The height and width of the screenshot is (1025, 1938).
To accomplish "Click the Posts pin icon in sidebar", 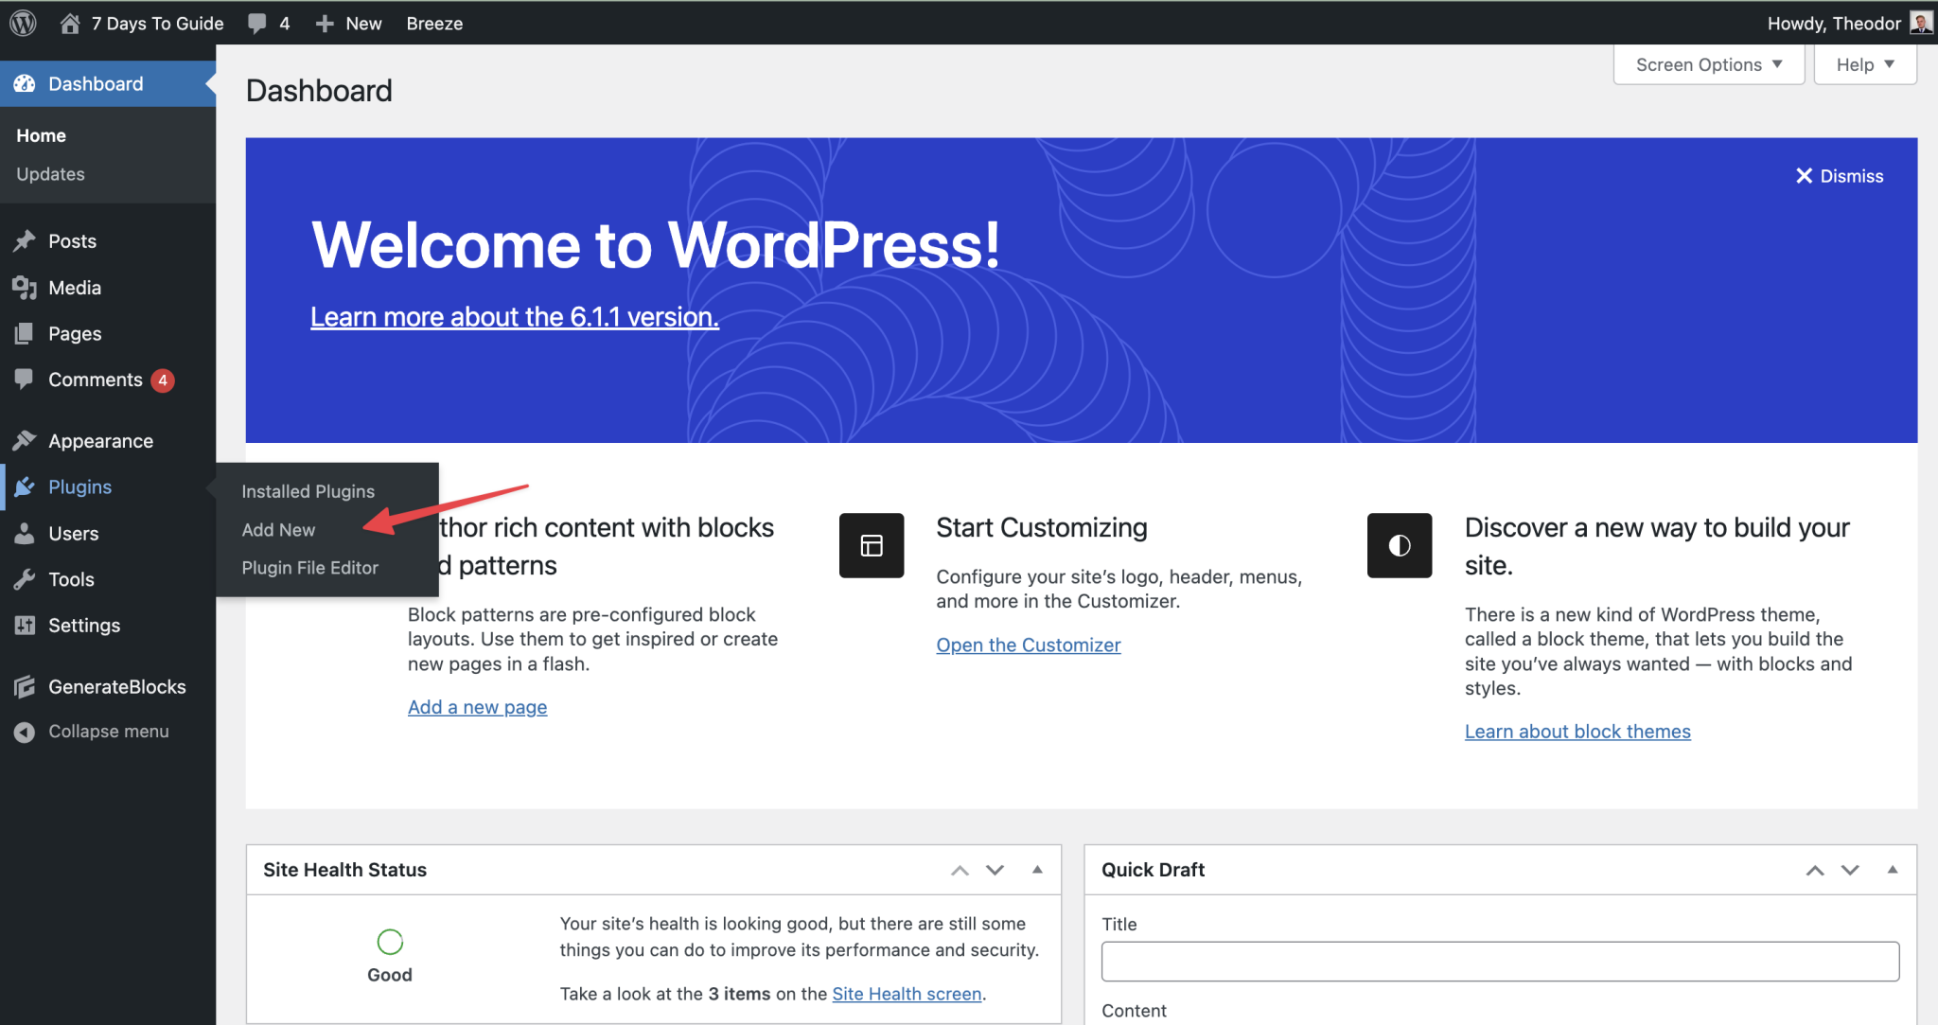I will point(25,241).
